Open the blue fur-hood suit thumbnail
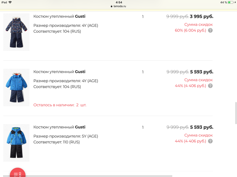 [16, 88]
